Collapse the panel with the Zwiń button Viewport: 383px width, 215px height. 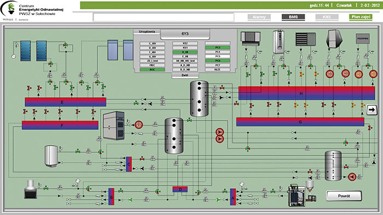tap(185, 75)
